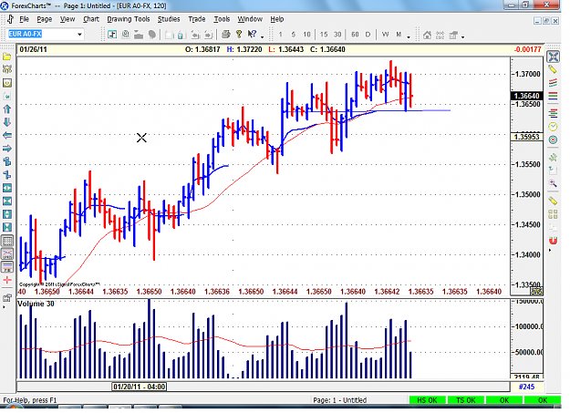Click the new chart window icon
This screenshot has width=570, height=413.
click(112, 35)
